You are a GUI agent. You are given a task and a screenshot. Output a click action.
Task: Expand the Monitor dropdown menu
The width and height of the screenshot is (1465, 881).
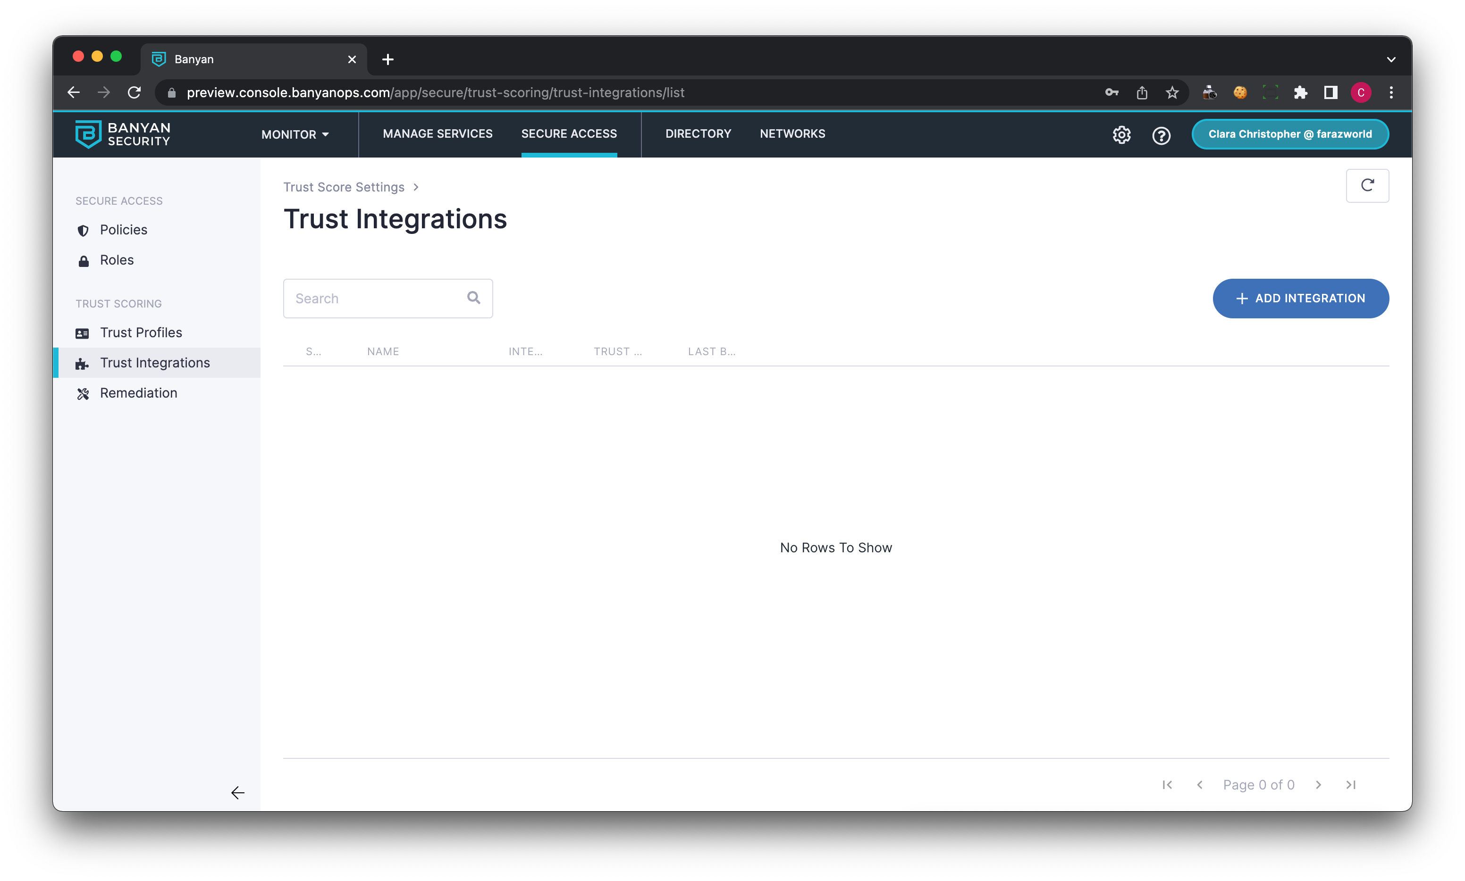point(295,135)
